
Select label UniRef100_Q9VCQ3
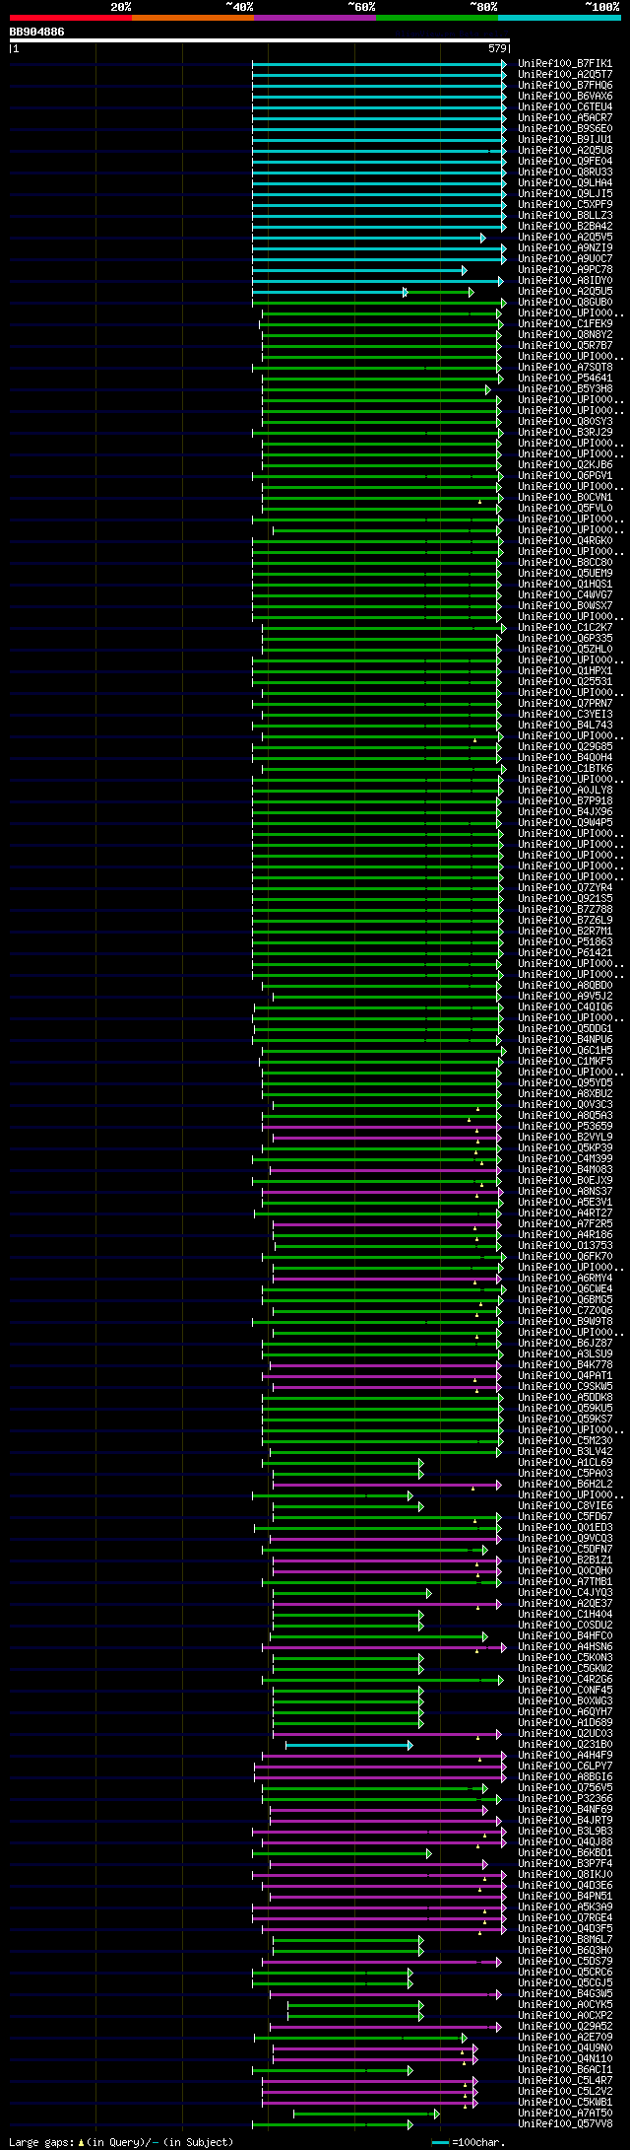[x=565, y=1538]
